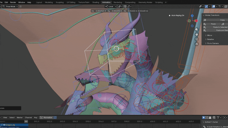Open the Window menu
The image size is (228, 128).
pos(21,2)
